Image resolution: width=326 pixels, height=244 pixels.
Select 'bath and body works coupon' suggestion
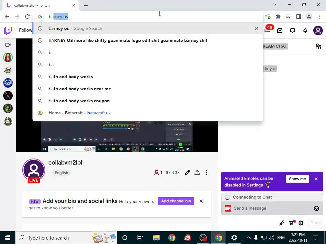click(148, 101)
